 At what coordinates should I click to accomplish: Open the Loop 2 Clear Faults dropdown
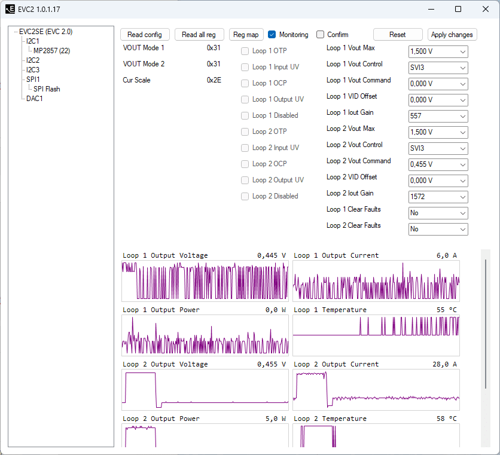click(x=438, y=229)
